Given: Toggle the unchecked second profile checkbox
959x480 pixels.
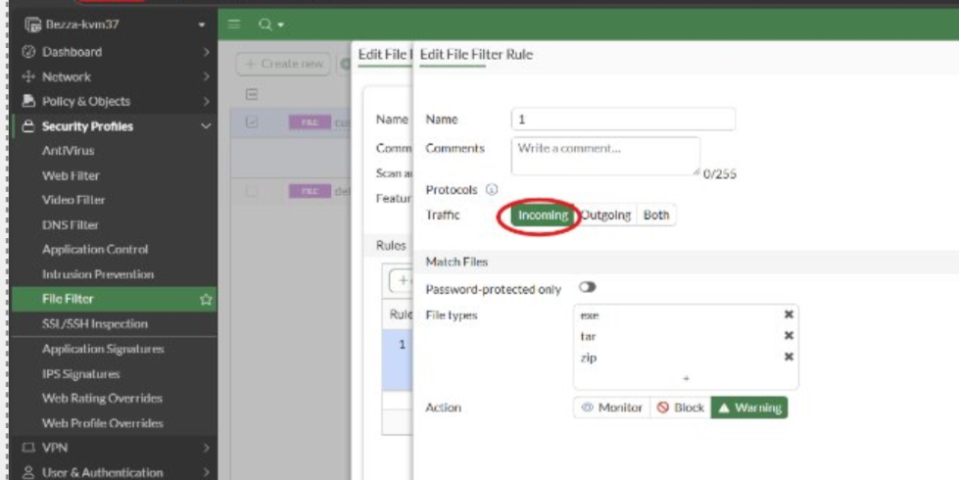Looking at the screenshot, I should pos(252,191).
